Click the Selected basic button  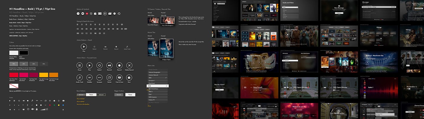[101, 95]
